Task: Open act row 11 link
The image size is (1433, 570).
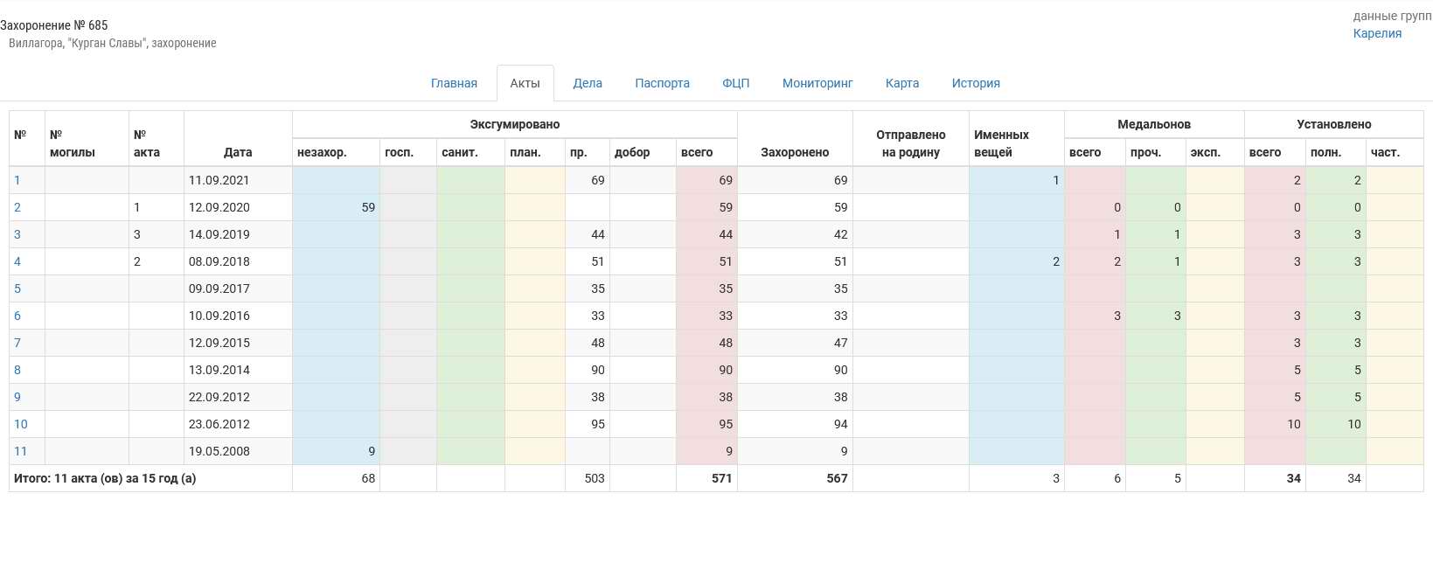Action: click(x=20, y=451)
